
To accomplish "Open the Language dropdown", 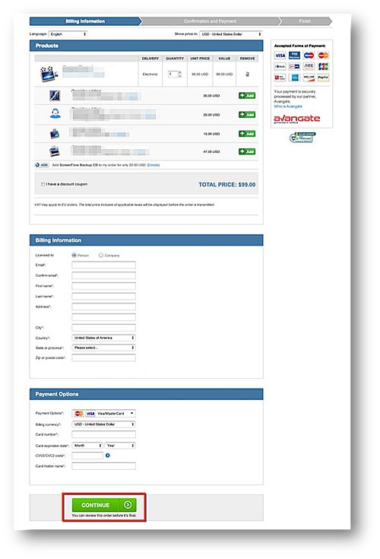I will coord(68,34).
